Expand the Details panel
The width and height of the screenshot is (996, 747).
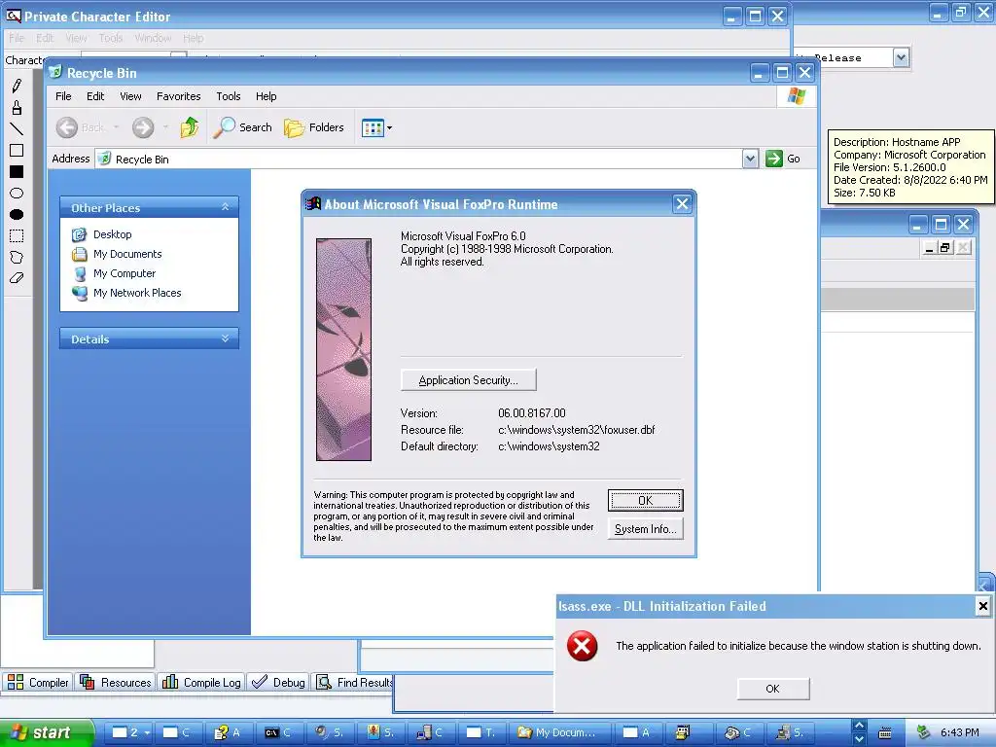point(225,338)
